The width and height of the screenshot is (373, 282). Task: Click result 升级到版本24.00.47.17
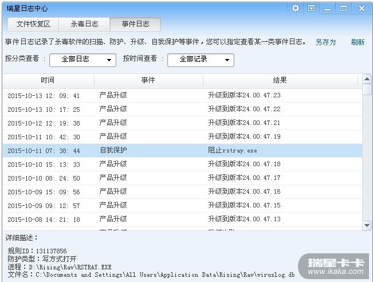[x=244, y=178]
